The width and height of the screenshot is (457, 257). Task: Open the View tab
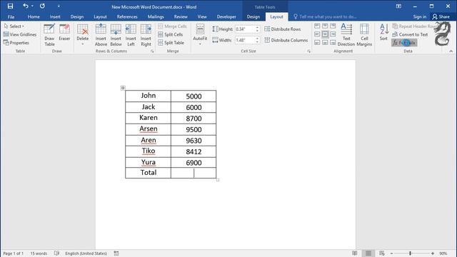coord(202,16)
